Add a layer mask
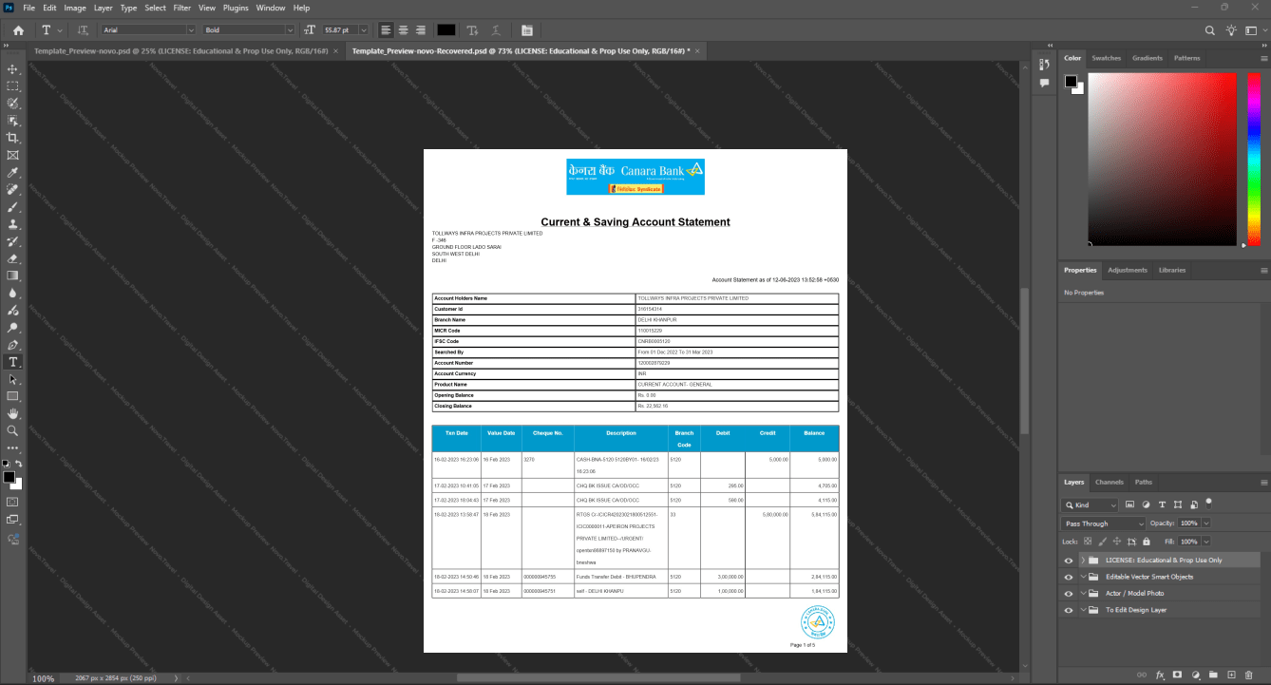The height and width of the screenshot is (685, 1271). pos(1178,675)
